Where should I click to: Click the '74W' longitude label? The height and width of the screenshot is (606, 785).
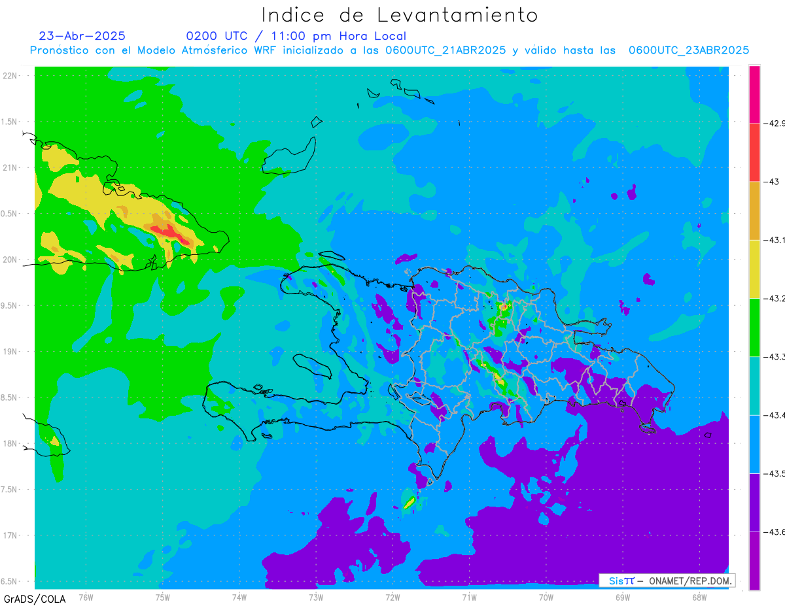pyautogui.click(x=239, y=597)
